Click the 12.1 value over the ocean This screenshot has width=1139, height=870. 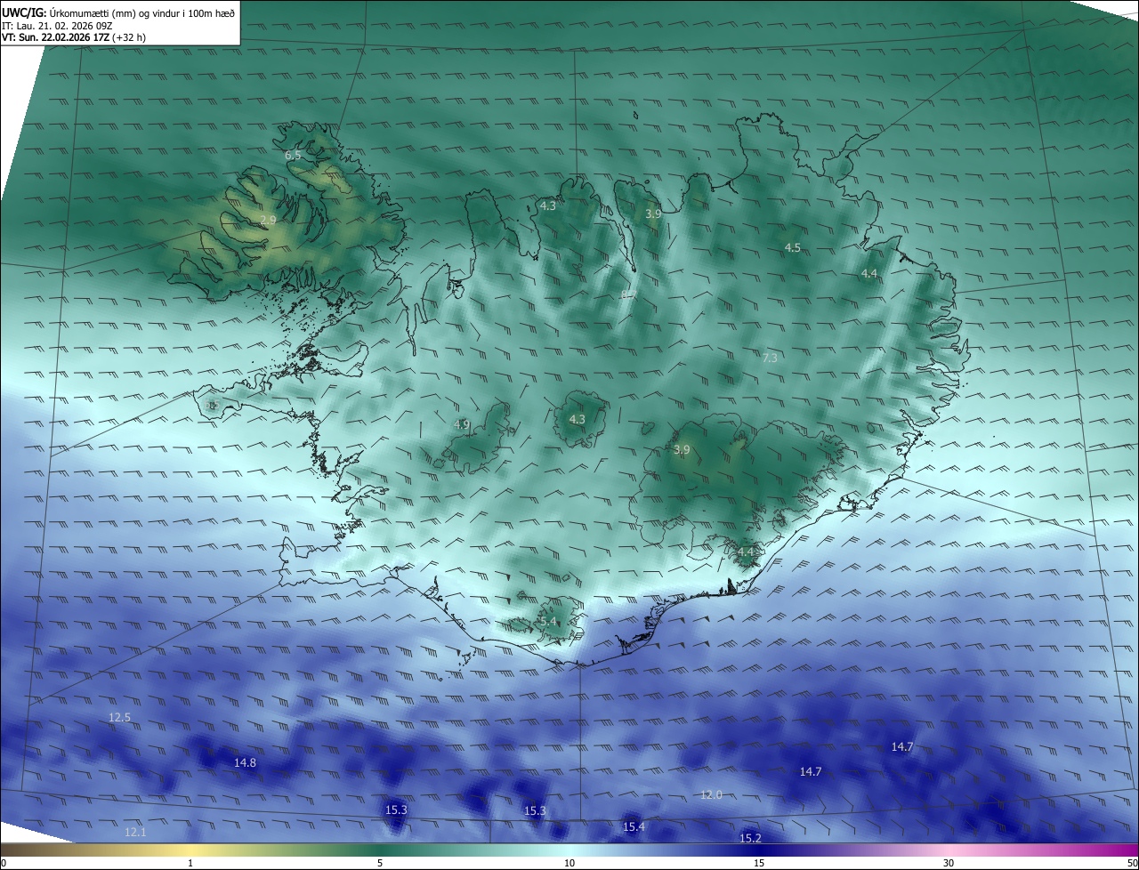click(x=135, y=833)
